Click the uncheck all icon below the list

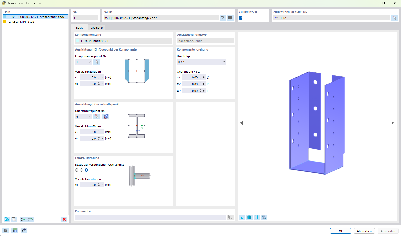(30, 219)
